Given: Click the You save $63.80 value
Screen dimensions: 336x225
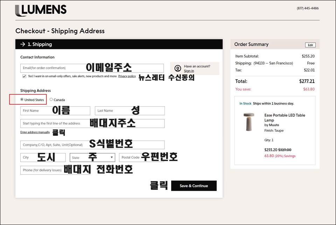Looking at the screenshot, I should [309, 89].
